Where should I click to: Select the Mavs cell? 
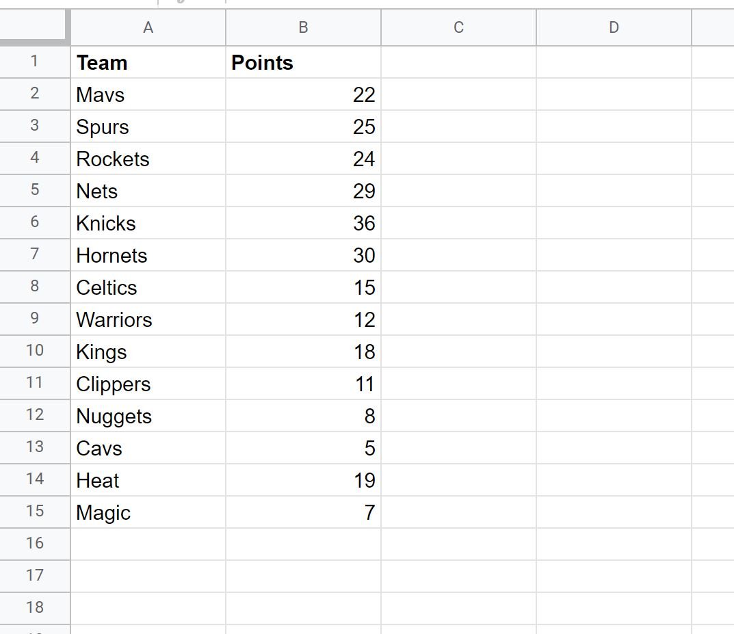(148, 94)
